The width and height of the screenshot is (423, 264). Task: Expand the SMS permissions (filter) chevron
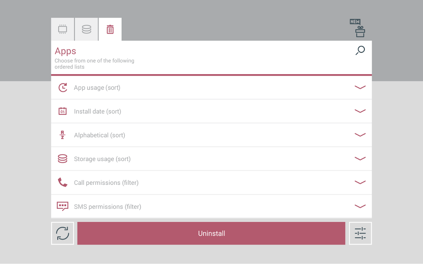pyautogui.click(x=360, y=206)
